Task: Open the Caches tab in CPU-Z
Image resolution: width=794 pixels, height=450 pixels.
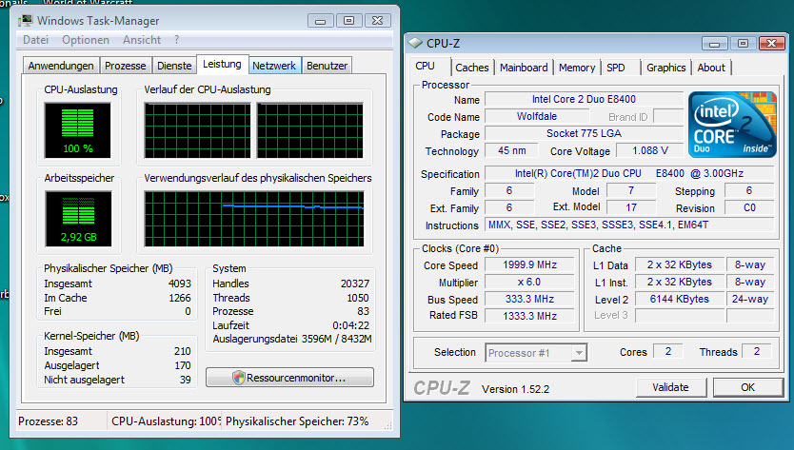Action: point(471,68)
